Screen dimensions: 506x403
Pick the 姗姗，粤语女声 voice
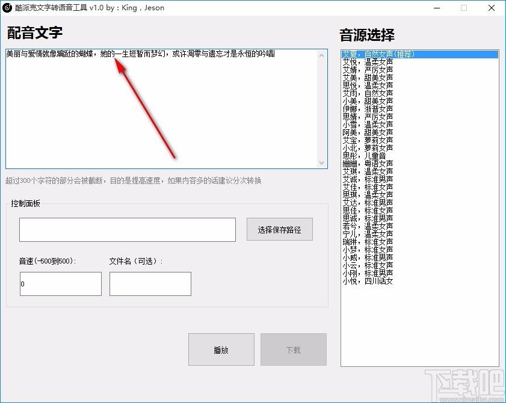[419, 164]
